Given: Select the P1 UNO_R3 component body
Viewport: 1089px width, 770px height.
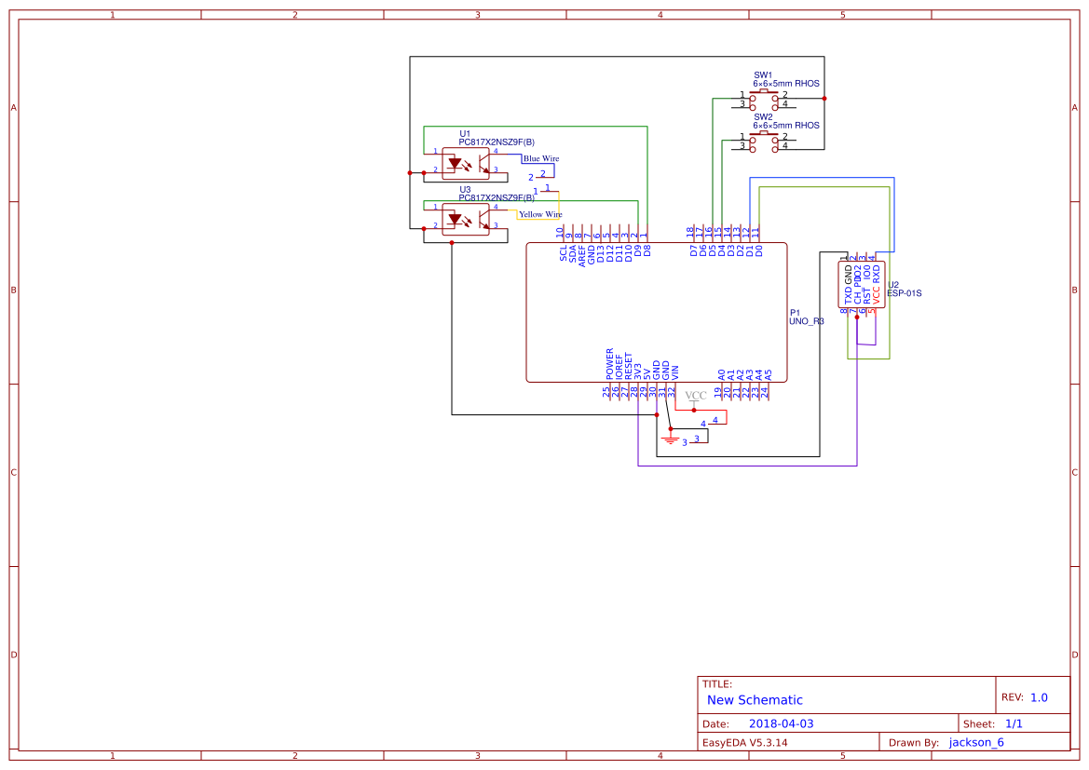Looking at the screenshot, I should (657, 312).
